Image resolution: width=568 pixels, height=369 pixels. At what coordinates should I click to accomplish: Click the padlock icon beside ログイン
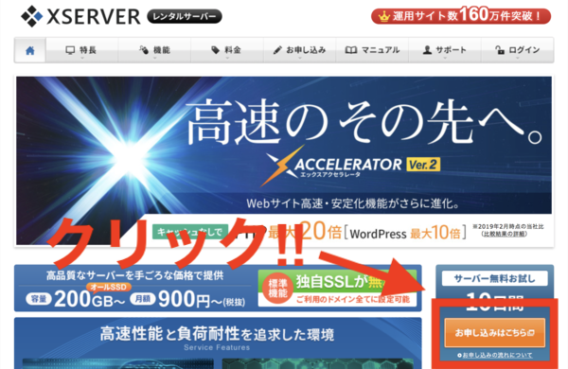pyautogui.click(x=500, y=50)
